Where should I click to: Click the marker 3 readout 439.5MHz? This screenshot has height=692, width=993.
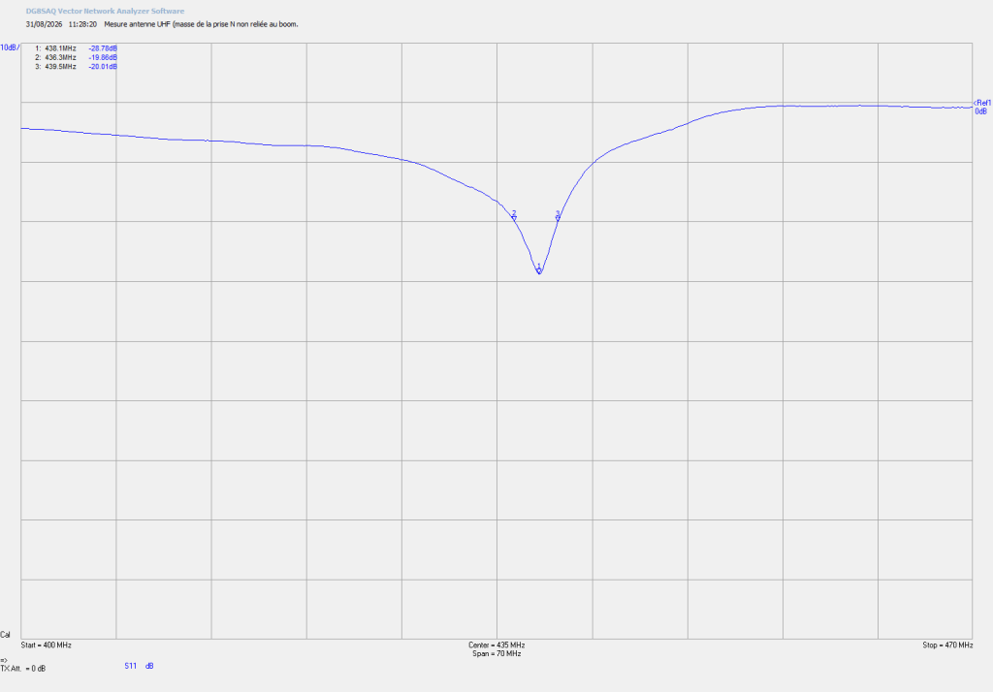(x=60, y=67)
